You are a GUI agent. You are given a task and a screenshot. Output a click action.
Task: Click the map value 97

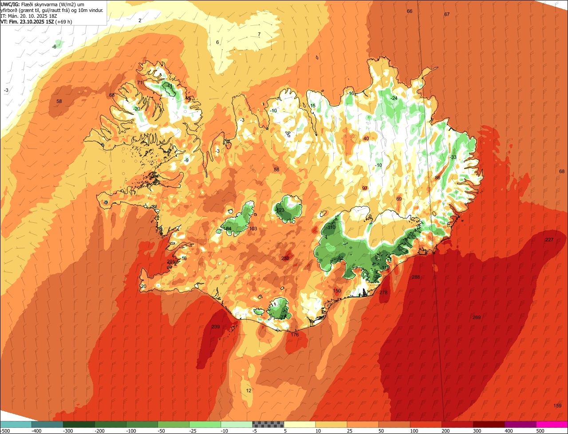[365, 188]
